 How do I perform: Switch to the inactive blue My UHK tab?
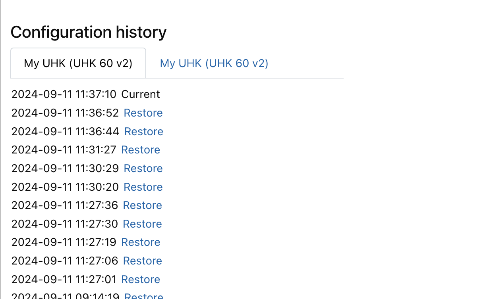point(214,63)
